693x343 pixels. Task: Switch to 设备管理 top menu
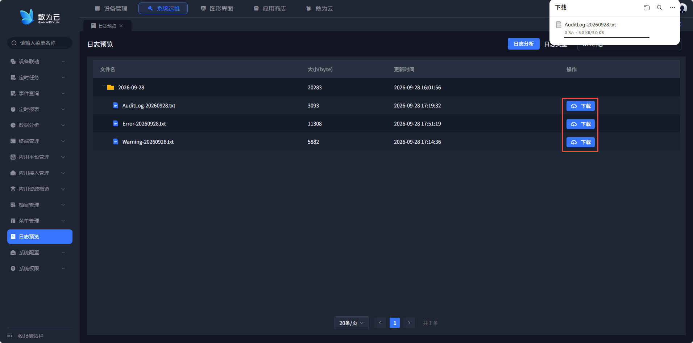[x=111, y=8]
